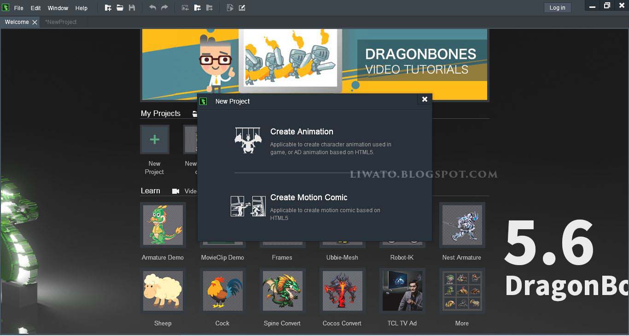629x336 pixels.
Task: Click the open project folder icon
Action: 120,8
